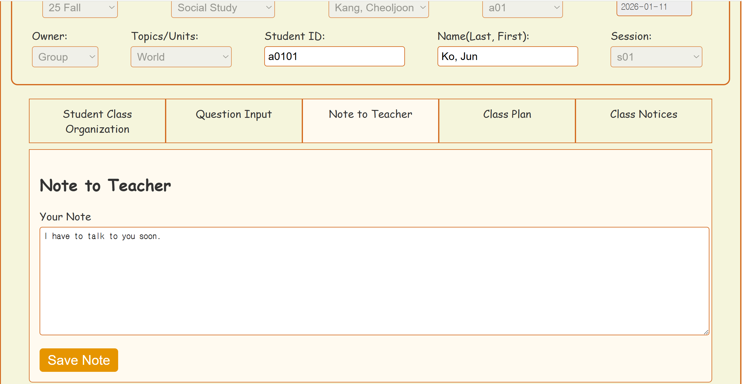Switch to Student Class Organization tab
The height and width of the screenshot is (384, 742).
[x=97, y=121]
